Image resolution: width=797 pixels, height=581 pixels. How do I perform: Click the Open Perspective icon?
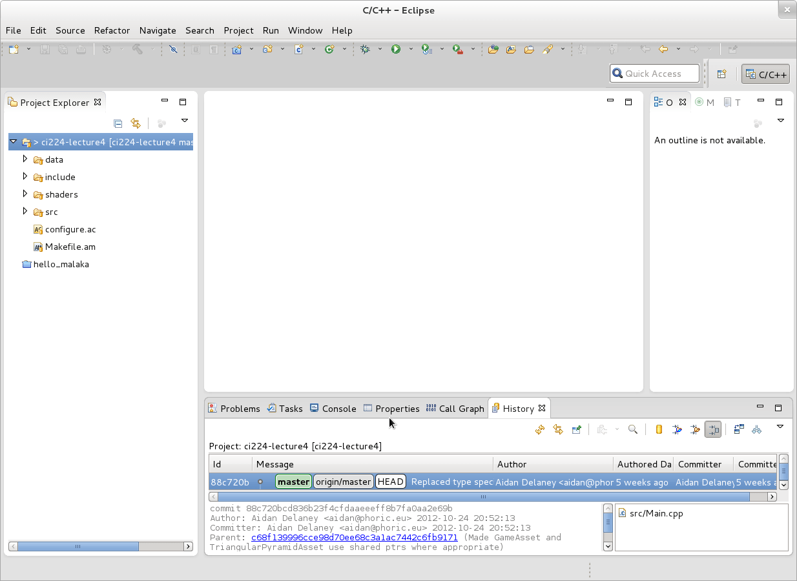722,74
